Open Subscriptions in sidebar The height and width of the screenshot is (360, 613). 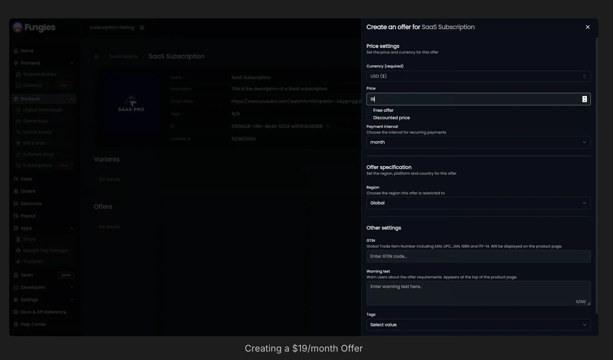(38, 165)
